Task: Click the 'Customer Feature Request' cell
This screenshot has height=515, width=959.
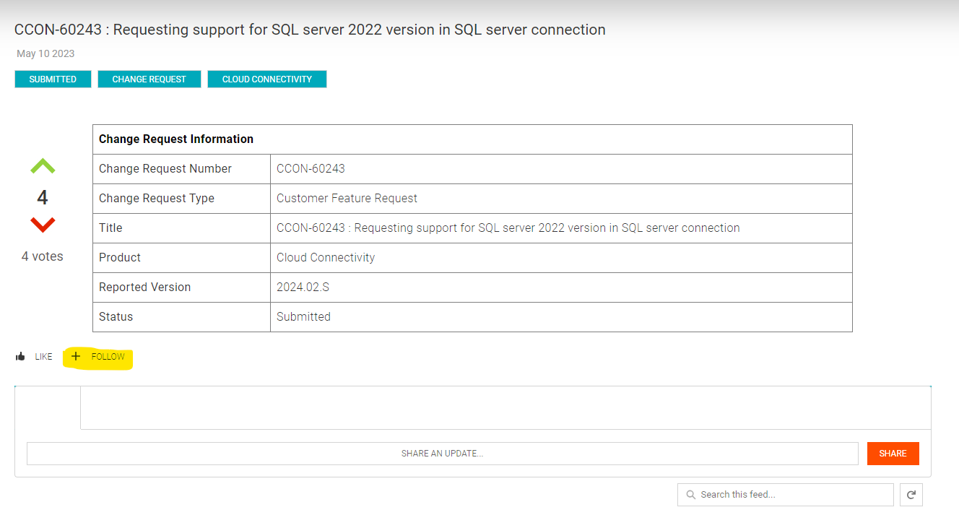Action: (561, 199)
